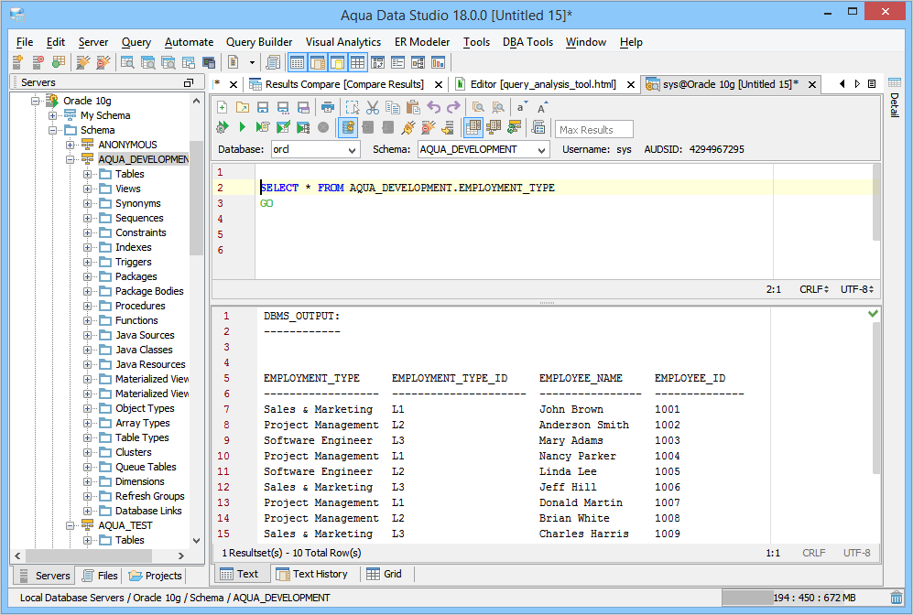Print the SQL editor contents

point(328,107)
